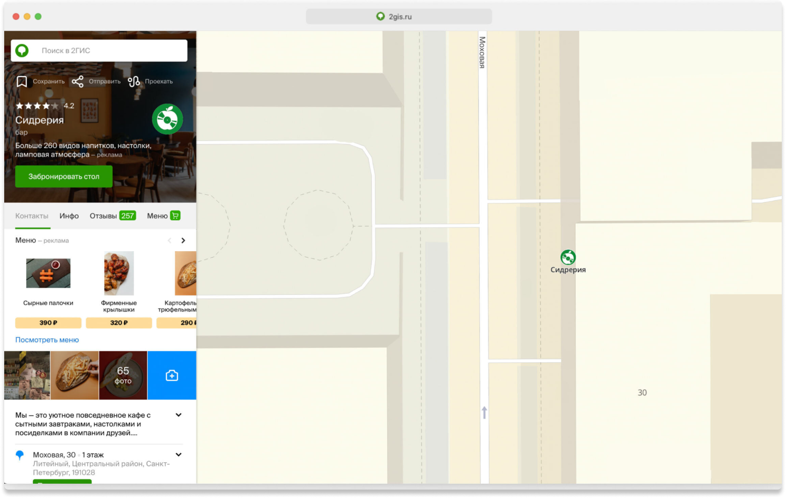Click the Проехать label
786x498 pixels.
point(159,82)
